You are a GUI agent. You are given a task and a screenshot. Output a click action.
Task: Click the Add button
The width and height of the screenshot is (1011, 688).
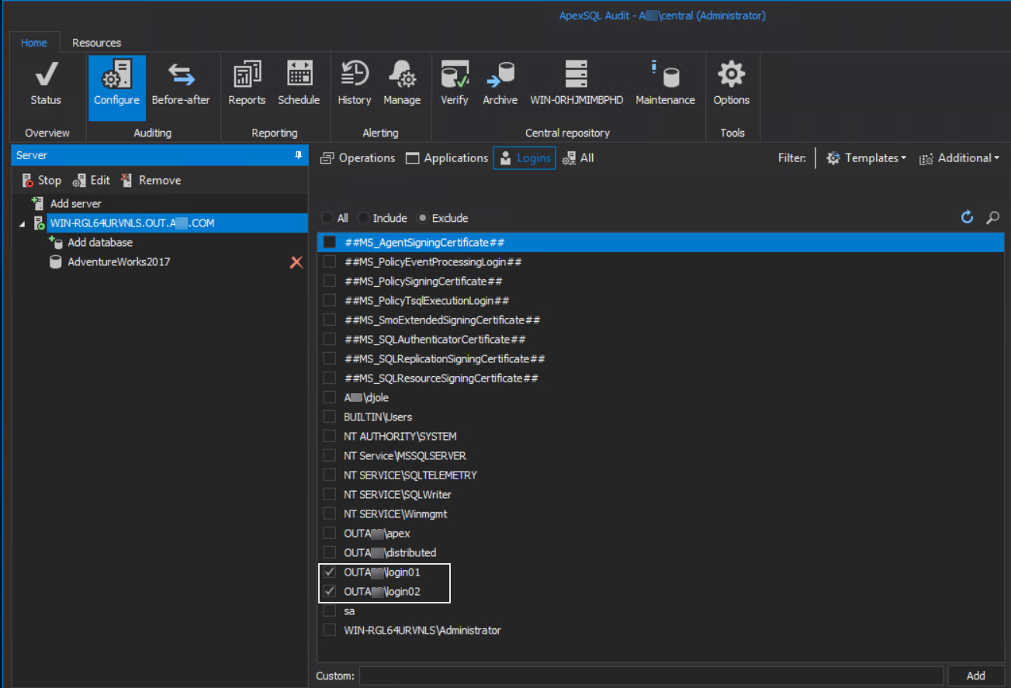pos(975,676)
